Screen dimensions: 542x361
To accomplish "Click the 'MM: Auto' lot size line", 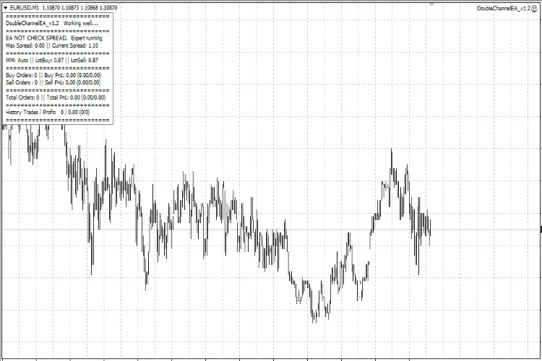I will pyautogui.click(x=51, y=61).
